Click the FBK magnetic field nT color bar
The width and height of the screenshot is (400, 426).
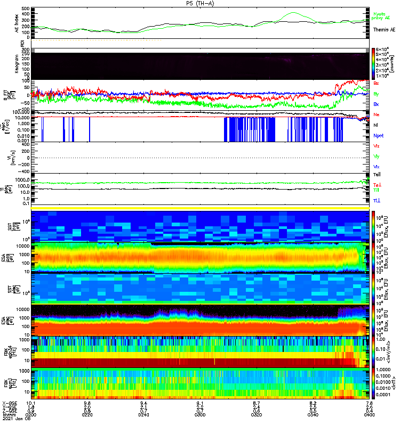[373, 383]
